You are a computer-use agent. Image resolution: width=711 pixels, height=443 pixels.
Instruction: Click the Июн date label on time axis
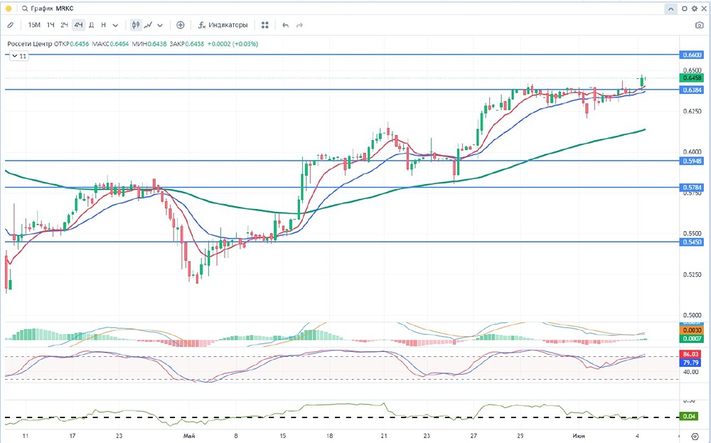tap(578, 436)
